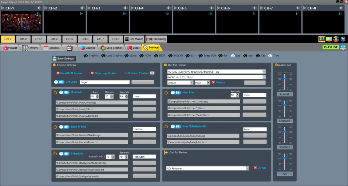This screenshot has height=186, width=348.
Task: Toggle NOW overlay visibility eye
Action: (x=141, y=56)
